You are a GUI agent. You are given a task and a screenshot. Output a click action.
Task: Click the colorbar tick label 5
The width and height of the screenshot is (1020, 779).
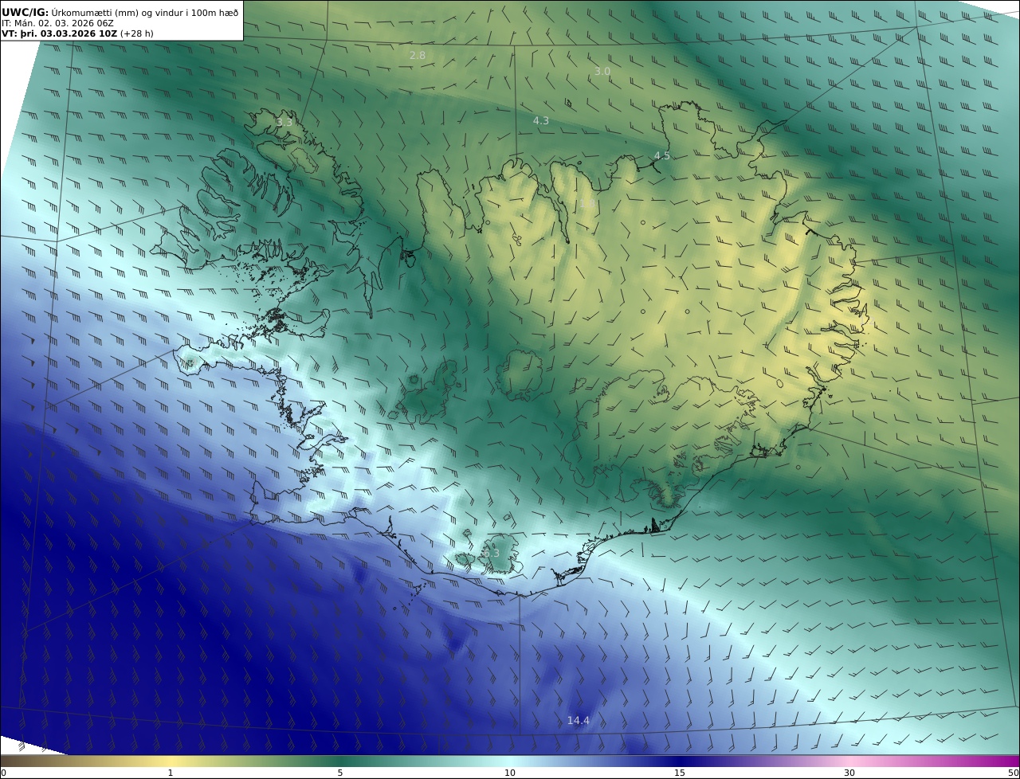(x=340, y=773)
